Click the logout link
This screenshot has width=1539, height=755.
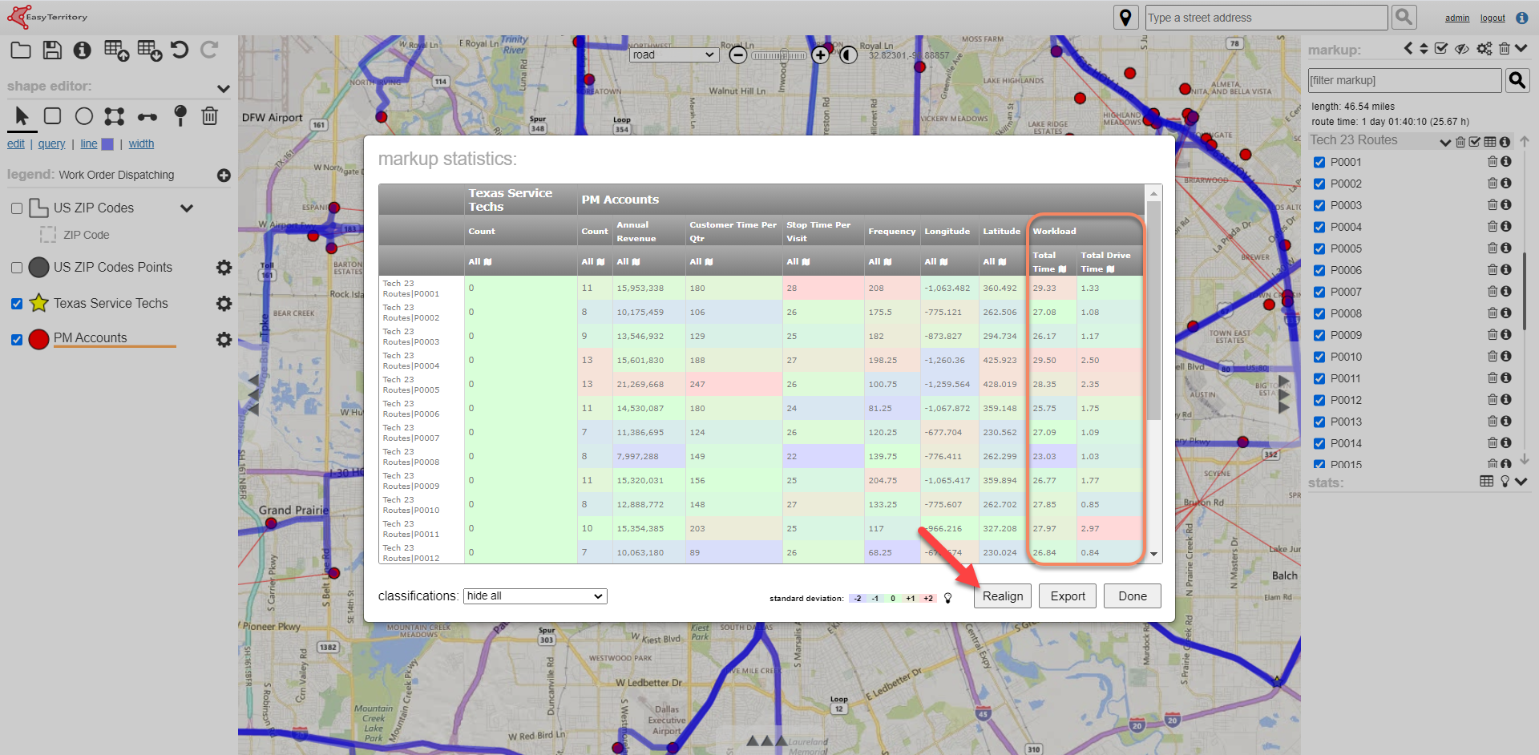point(1492,18)
